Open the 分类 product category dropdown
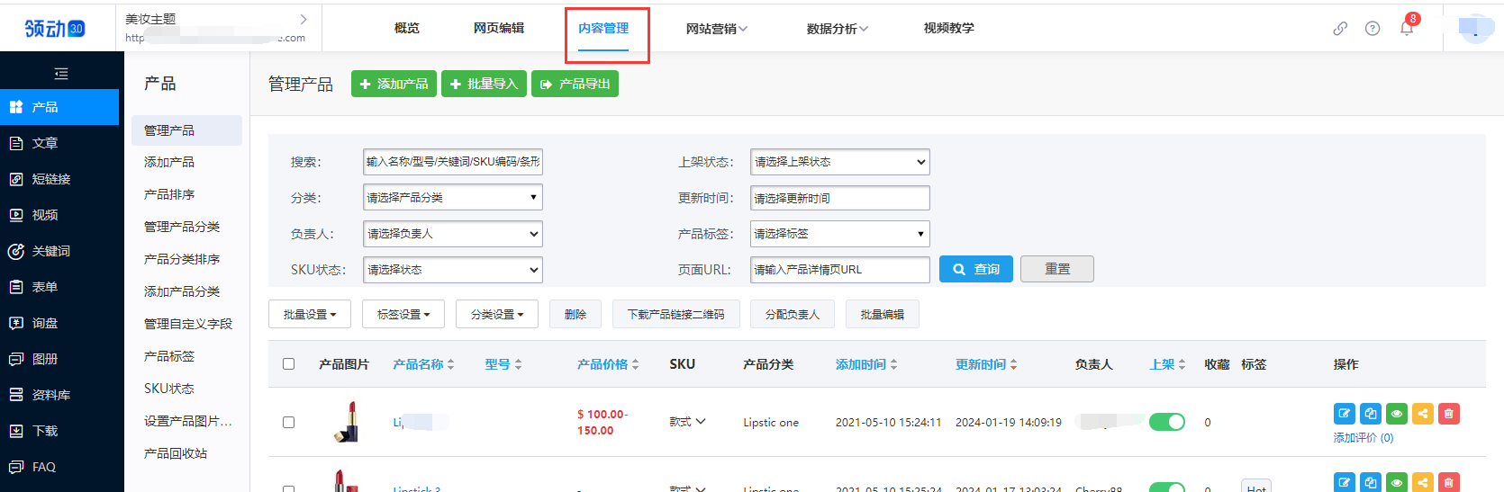The height and width of the screenshot is (492, 1504). (x=453, y=198)
